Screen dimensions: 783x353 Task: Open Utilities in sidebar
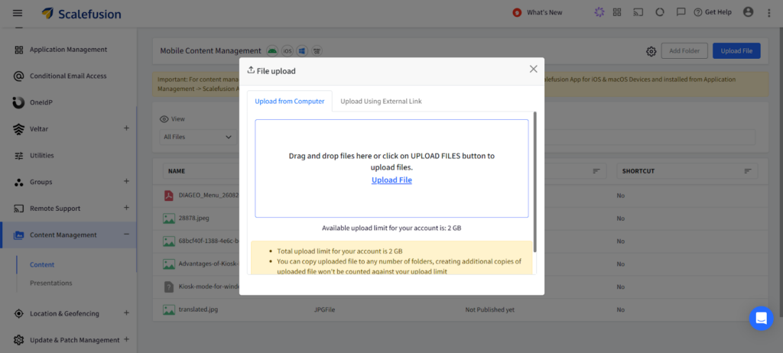pos(42,155)
